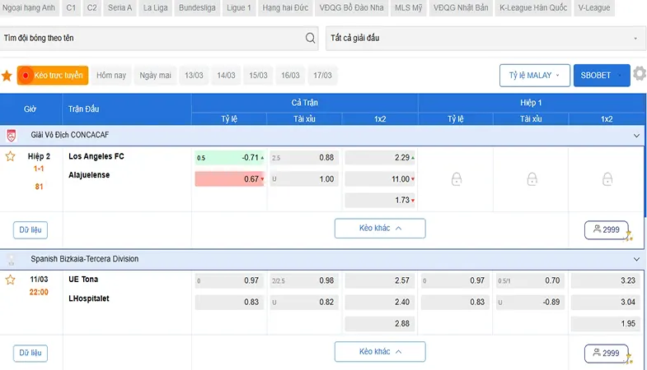Click the Tìm đội bóng theo tên field

[x=159, y=39]
